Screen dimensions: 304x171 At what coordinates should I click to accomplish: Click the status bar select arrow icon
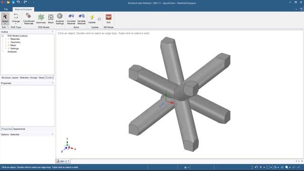(261, 167)
